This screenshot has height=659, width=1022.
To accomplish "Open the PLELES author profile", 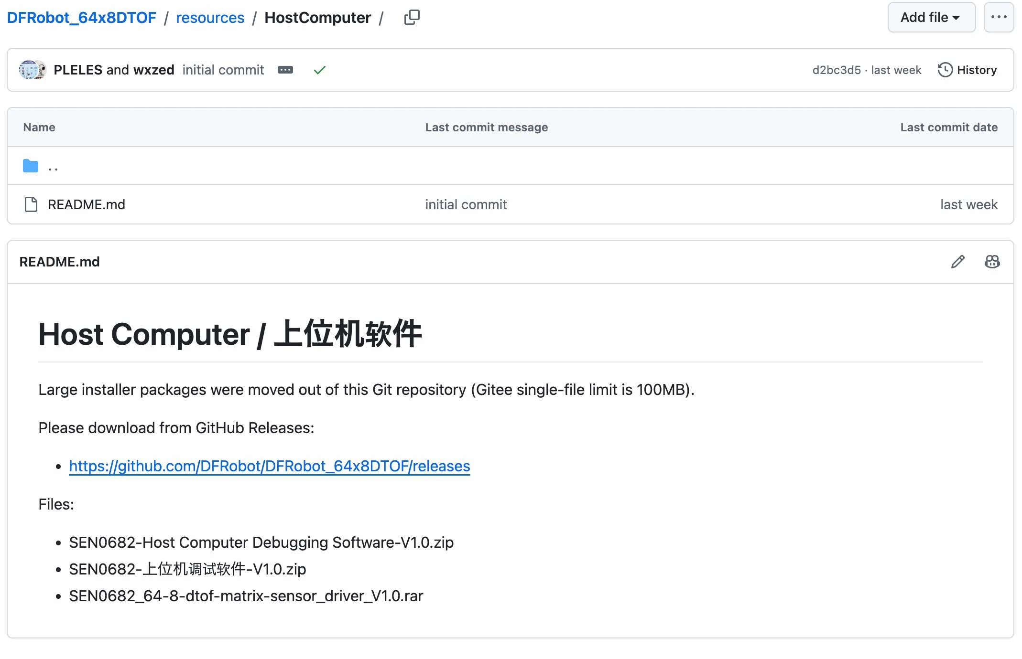I will pos(78,70).
